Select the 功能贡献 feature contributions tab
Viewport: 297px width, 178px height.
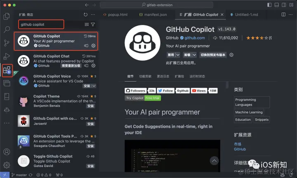pyautogui.click(x=145, y=76)
